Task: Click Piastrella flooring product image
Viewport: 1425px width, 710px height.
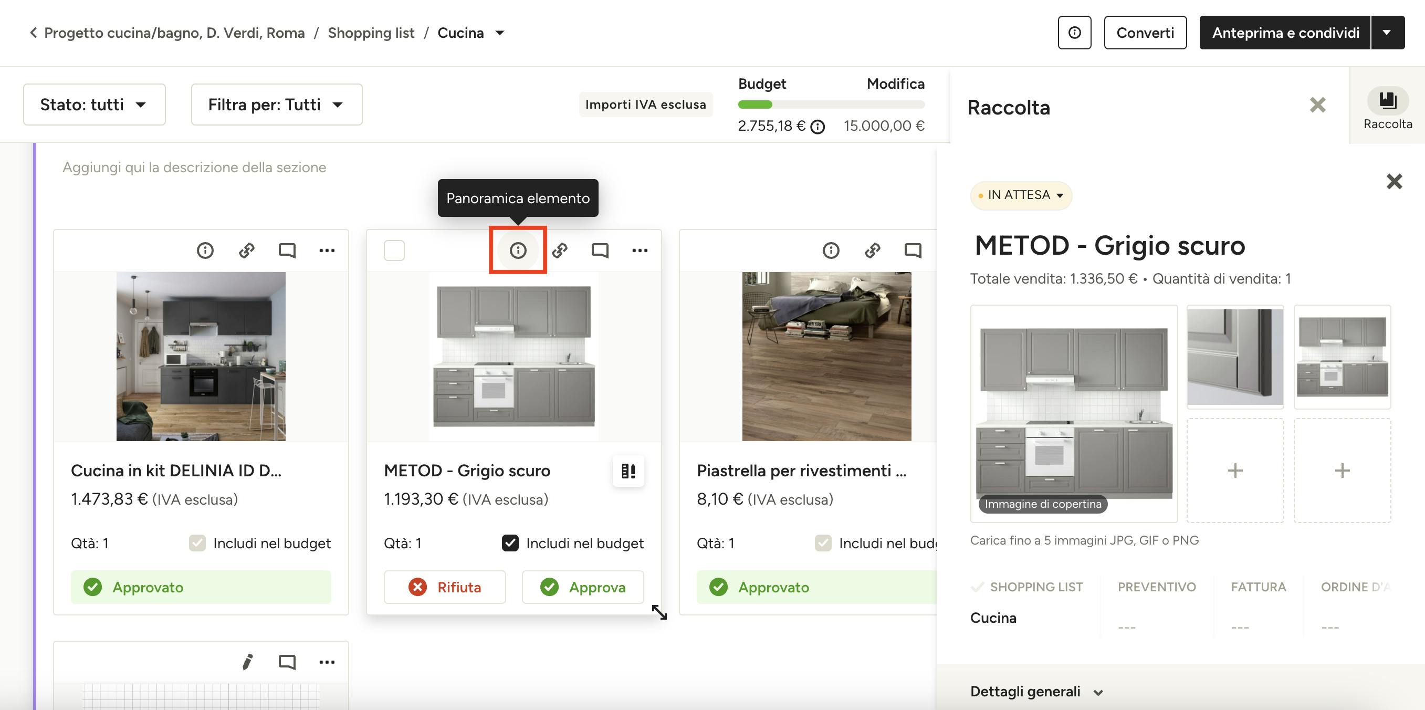Action: coord(826,357)
